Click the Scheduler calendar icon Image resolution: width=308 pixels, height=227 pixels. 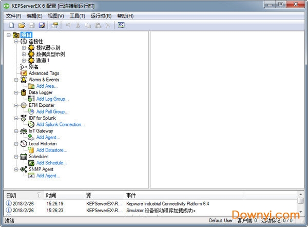[x=24, y=157]
